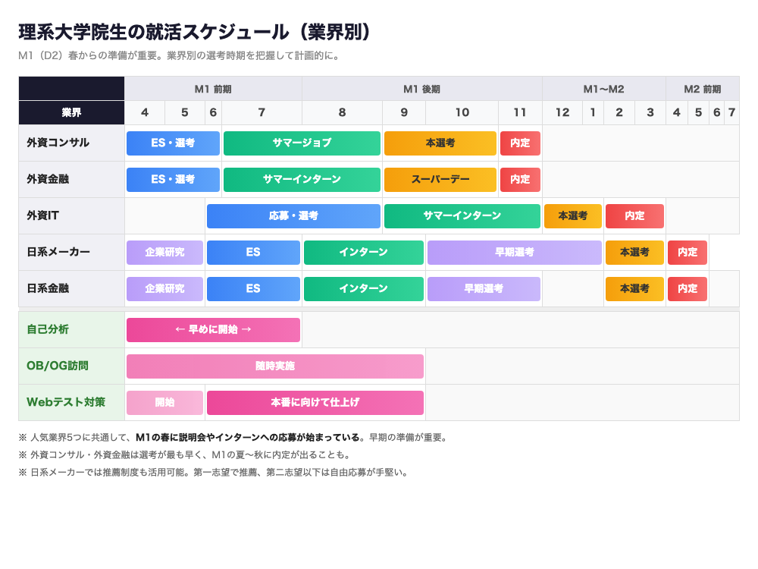Viewport: 758px width, 569px height.
Task: Click the インターン bar in 日系金融 row
Action: pos(363,288)
